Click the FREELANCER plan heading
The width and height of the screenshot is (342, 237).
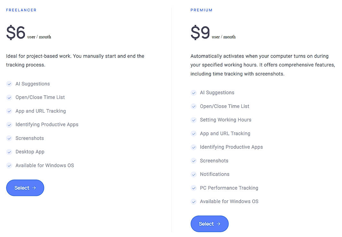pyautogui.click(x=21, y=10)
